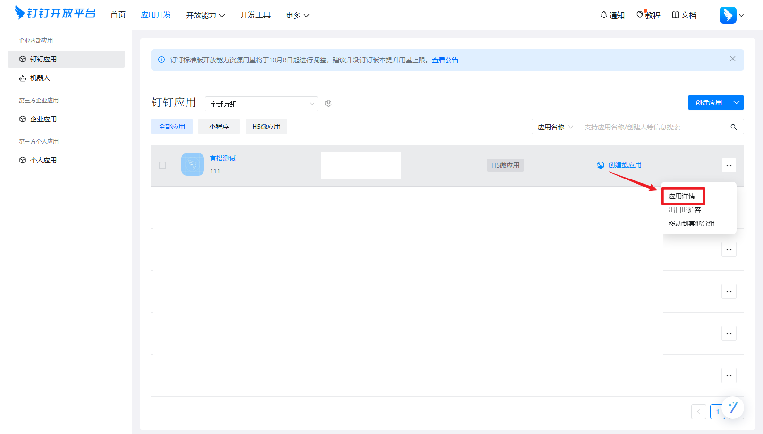Image resolution: width=763 pixels, height=434 pixels.
Task: Click the info icon in the announcement banner
Action: tap(161, 60)
